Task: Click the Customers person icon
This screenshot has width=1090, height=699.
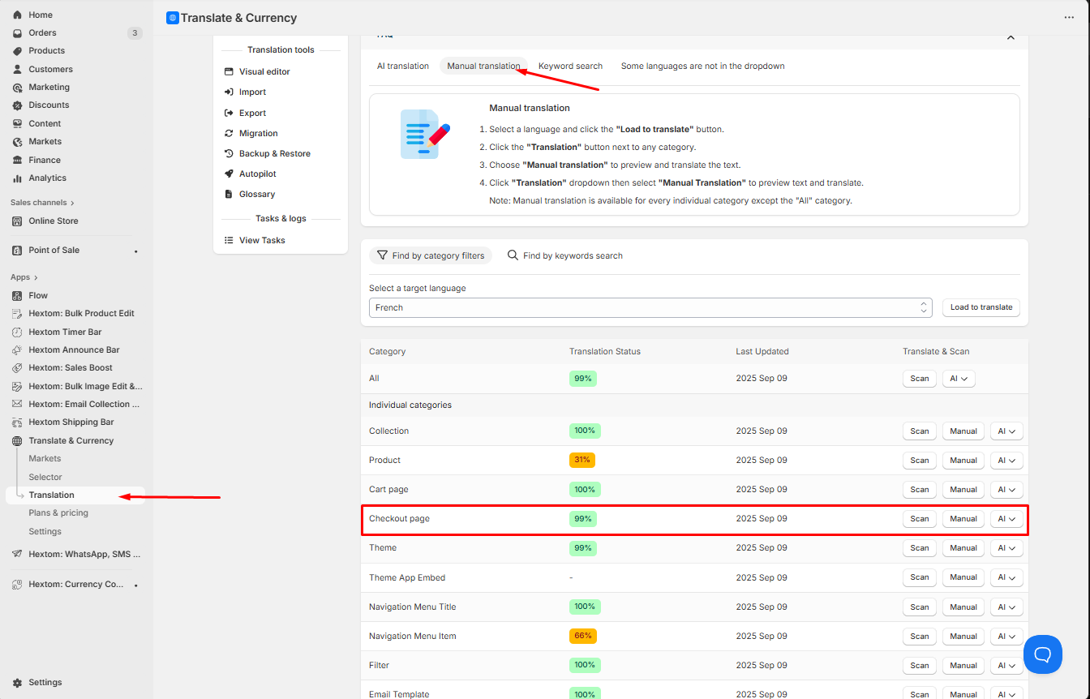Action: (18, 70)
